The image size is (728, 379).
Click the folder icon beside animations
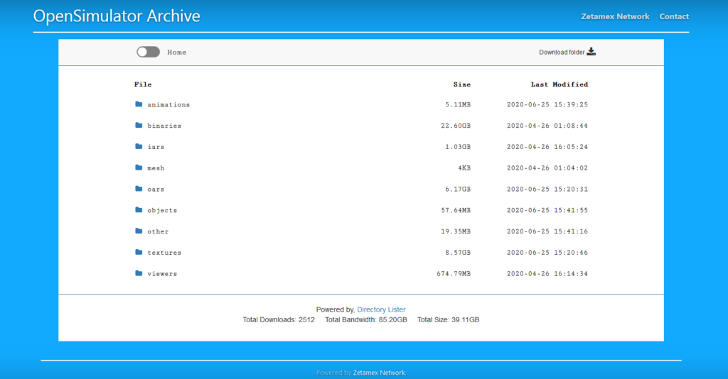(139, 104)
